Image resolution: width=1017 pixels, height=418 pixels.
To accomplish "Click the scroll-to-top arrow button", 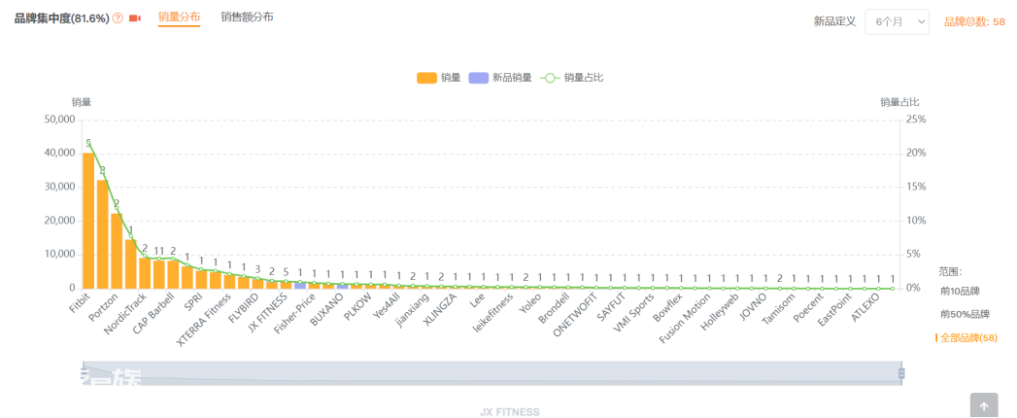I will (x=984, y=405).
